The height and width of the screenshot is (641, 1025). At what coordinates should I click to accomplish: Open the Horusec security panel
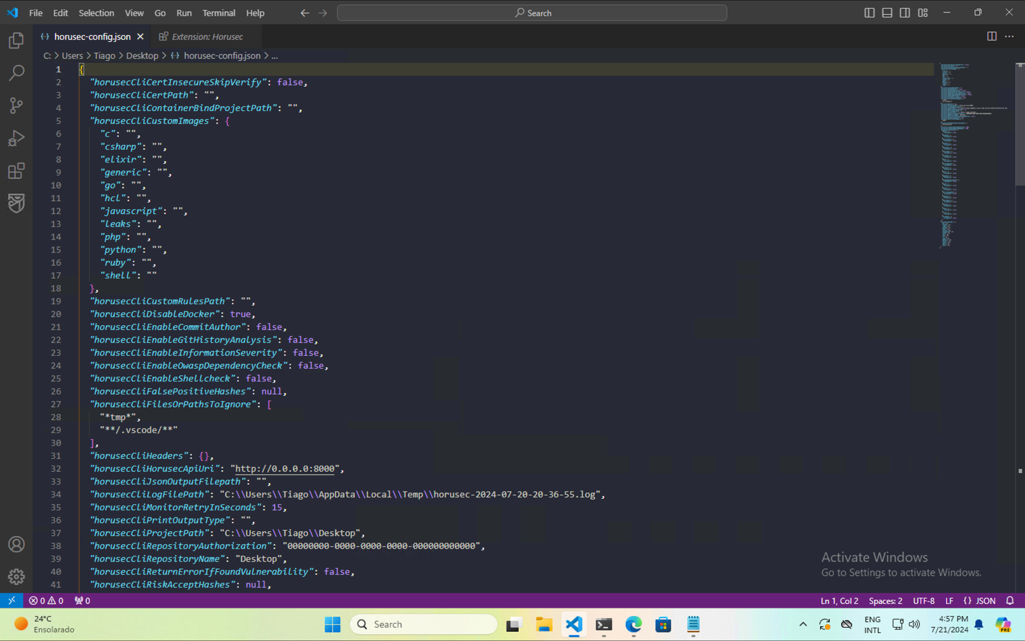[16, 204]
